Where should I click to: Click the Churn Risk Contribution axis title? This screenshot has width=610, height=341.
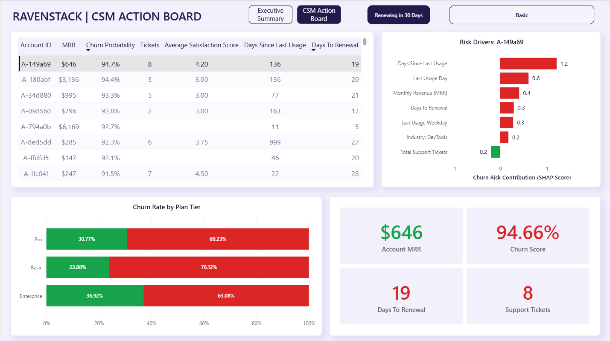click(x=522, y=177)
